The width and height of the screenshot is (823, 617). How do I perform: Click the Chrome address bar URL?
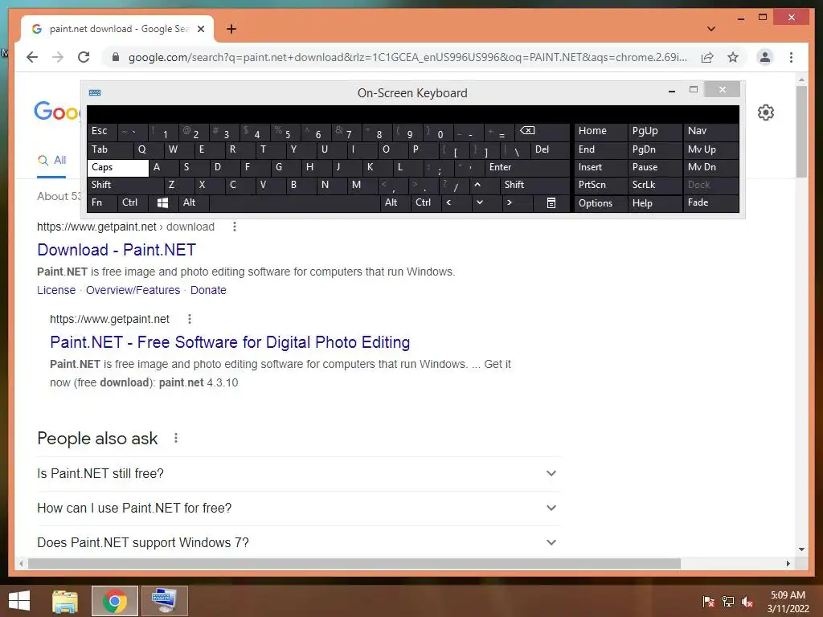[x=407, y=57]
